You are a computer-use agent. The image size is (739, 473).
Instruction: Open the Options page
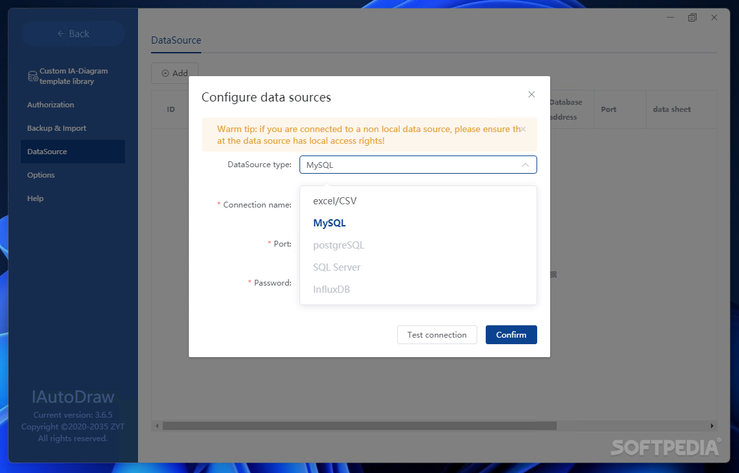(x=41, y=175)
